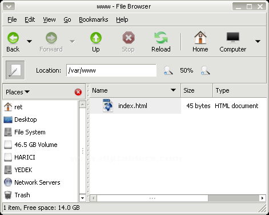Open the Forward history dropdown arrow
Screen dimensions: 269x215
pos(72,41)
